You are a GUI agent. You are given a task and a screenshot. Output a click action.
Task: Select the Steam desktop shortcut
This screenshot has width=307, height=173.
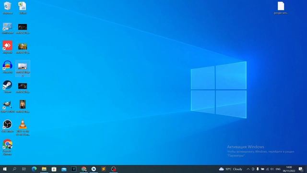[8, 86]
